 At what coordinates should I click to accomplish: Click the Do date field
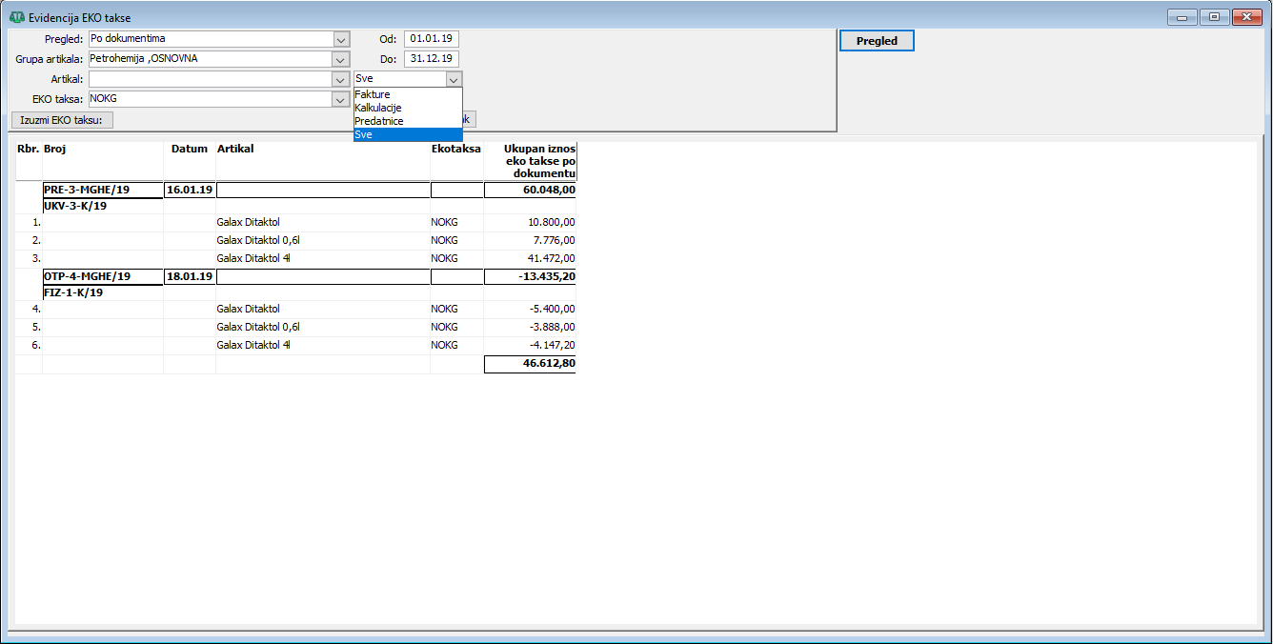click(x=431, y=59)
